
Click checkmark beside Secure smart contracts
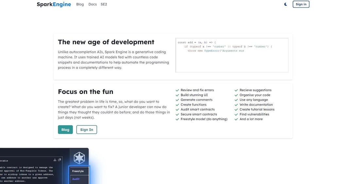click(x=177, y=114)
